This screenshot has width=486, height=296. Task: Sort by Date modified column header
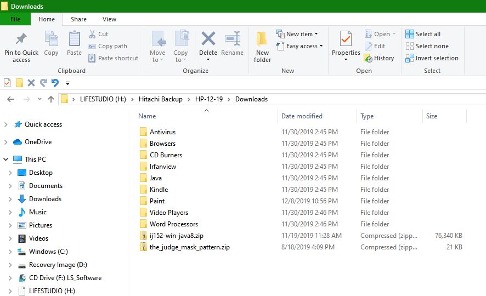tap(317, 116)
